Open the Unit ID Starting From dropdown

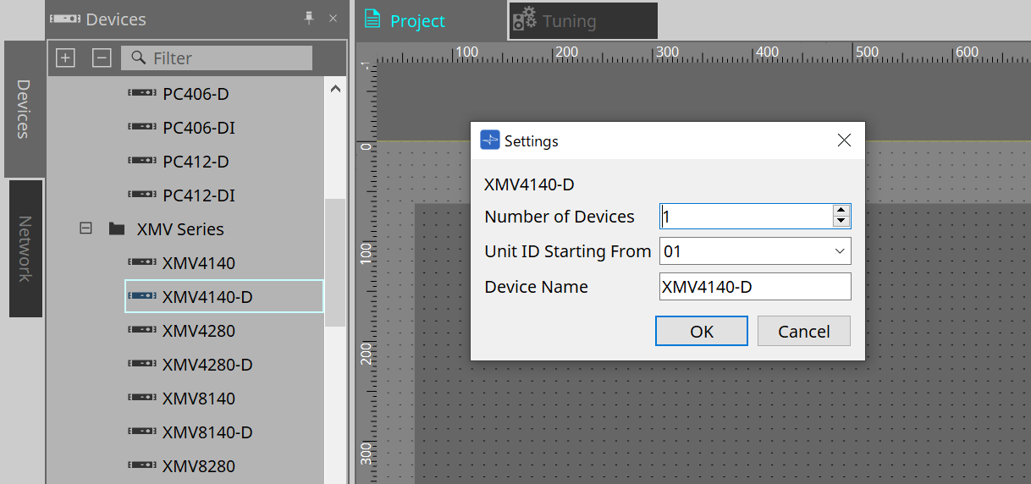755,251
